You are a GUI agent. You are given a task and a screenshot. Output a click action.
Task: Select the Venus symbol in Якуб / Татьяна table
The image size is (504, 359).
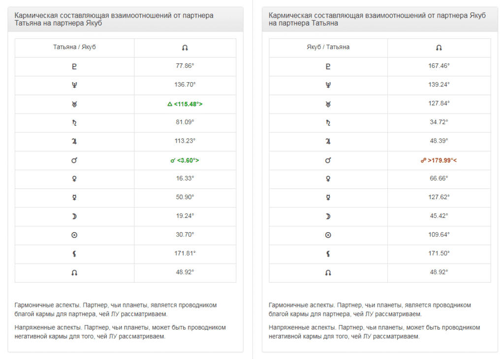328,179
